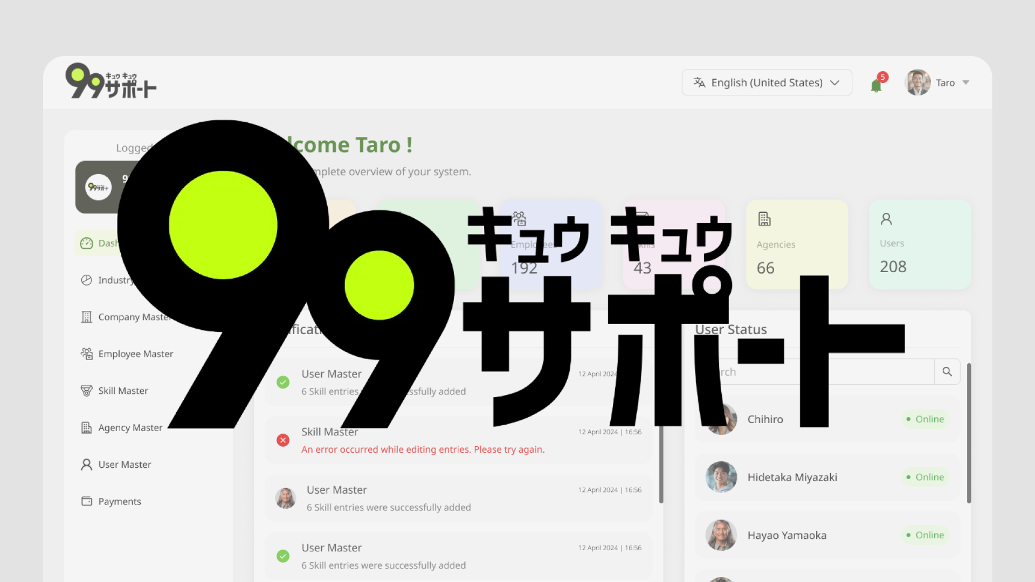Click the Industry pie chart icon
Image resolution: width=1035 pixels, height=582 pixels.
tap(87, 280)
